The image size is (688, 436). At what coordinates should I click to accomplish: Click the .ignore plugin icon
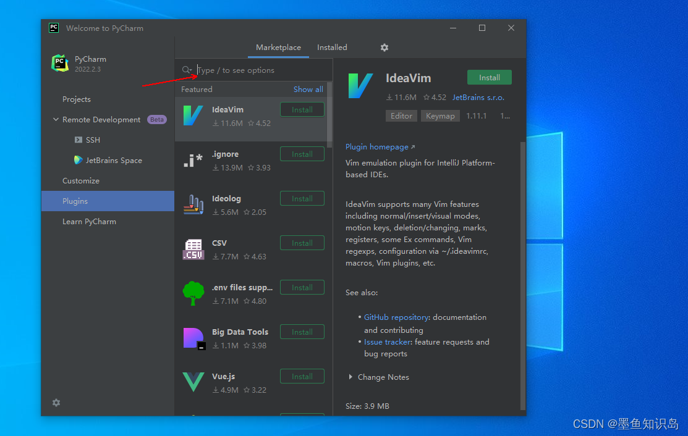tap(193, 161)
